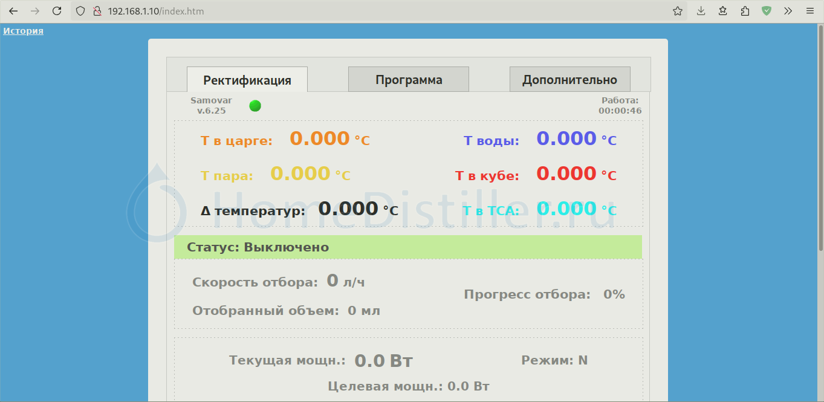Click the insecure connection padlock icon
The height and width of the screenshot is (402, 824).
click(x=96, y=11)
